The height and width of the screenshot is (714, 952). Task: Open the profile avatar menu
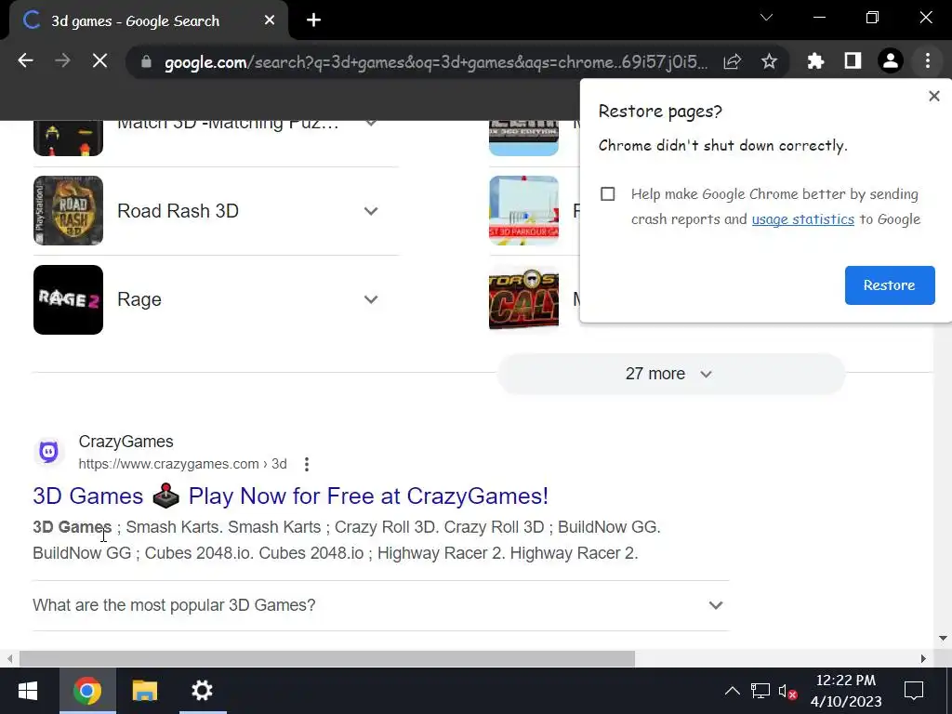coord(891,60)
